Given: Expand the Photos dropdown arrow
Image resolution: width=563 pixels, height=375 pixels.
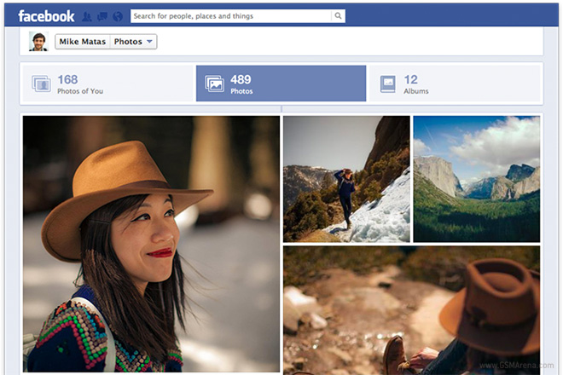Looking at the screenshot, I should click(150, 42).
